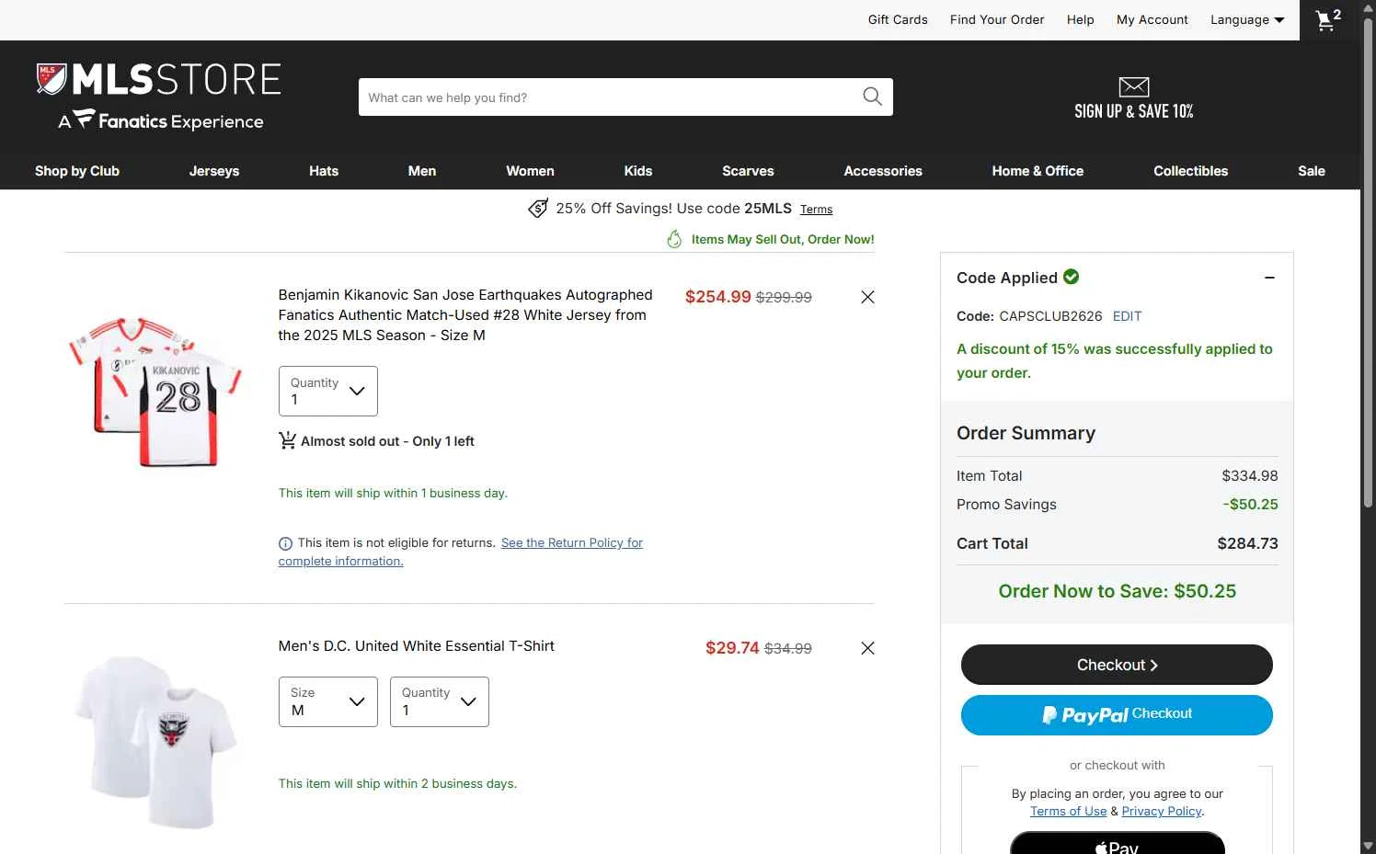Click the Item Total $334.98 value
Screen dimensions: 1376x854
[1250, 475]
